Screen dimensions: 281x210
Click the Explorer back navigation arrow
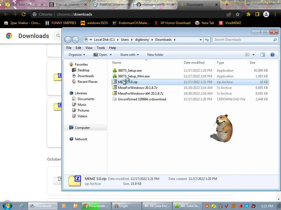pyautogui.click(x=68, y=40)
